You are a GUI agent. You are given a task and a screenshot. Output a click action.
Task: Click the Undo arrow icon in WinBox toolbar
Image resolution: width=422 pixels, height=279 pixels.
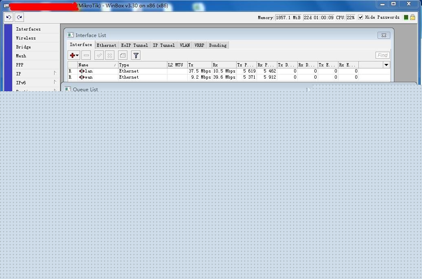coord(9,17)
